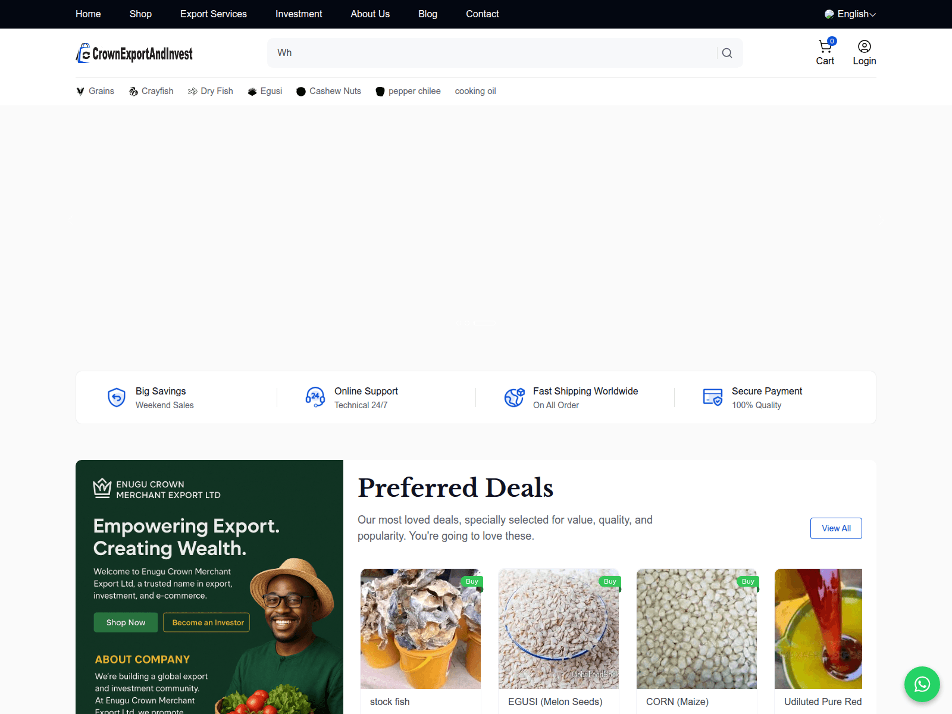Click the View All button
Viewport: 952px width, 714px height.
click(835, 528)
